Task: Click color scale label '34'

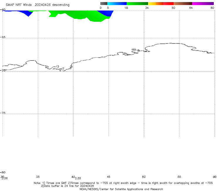Action: (x=147, y=8)
